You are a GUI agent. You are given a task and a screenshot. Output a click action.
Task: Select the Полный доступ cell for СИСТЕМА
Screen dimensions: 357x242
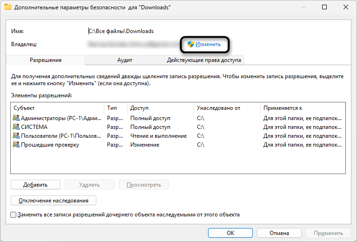pos(150,127)
